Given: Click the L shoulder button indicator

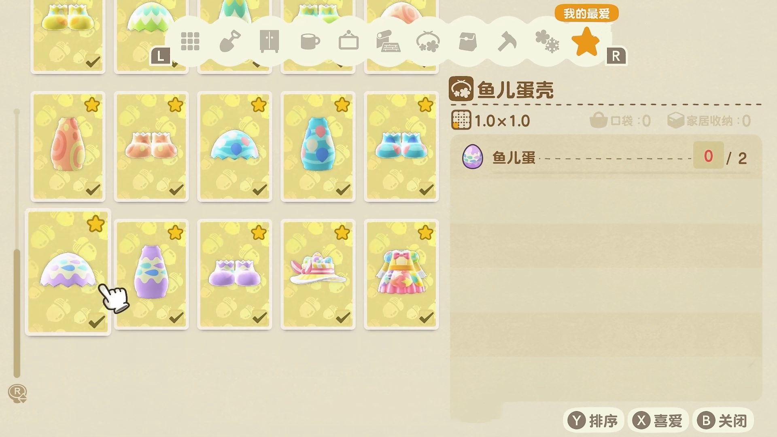Looking at the screenshot, I should coord(160,56).
